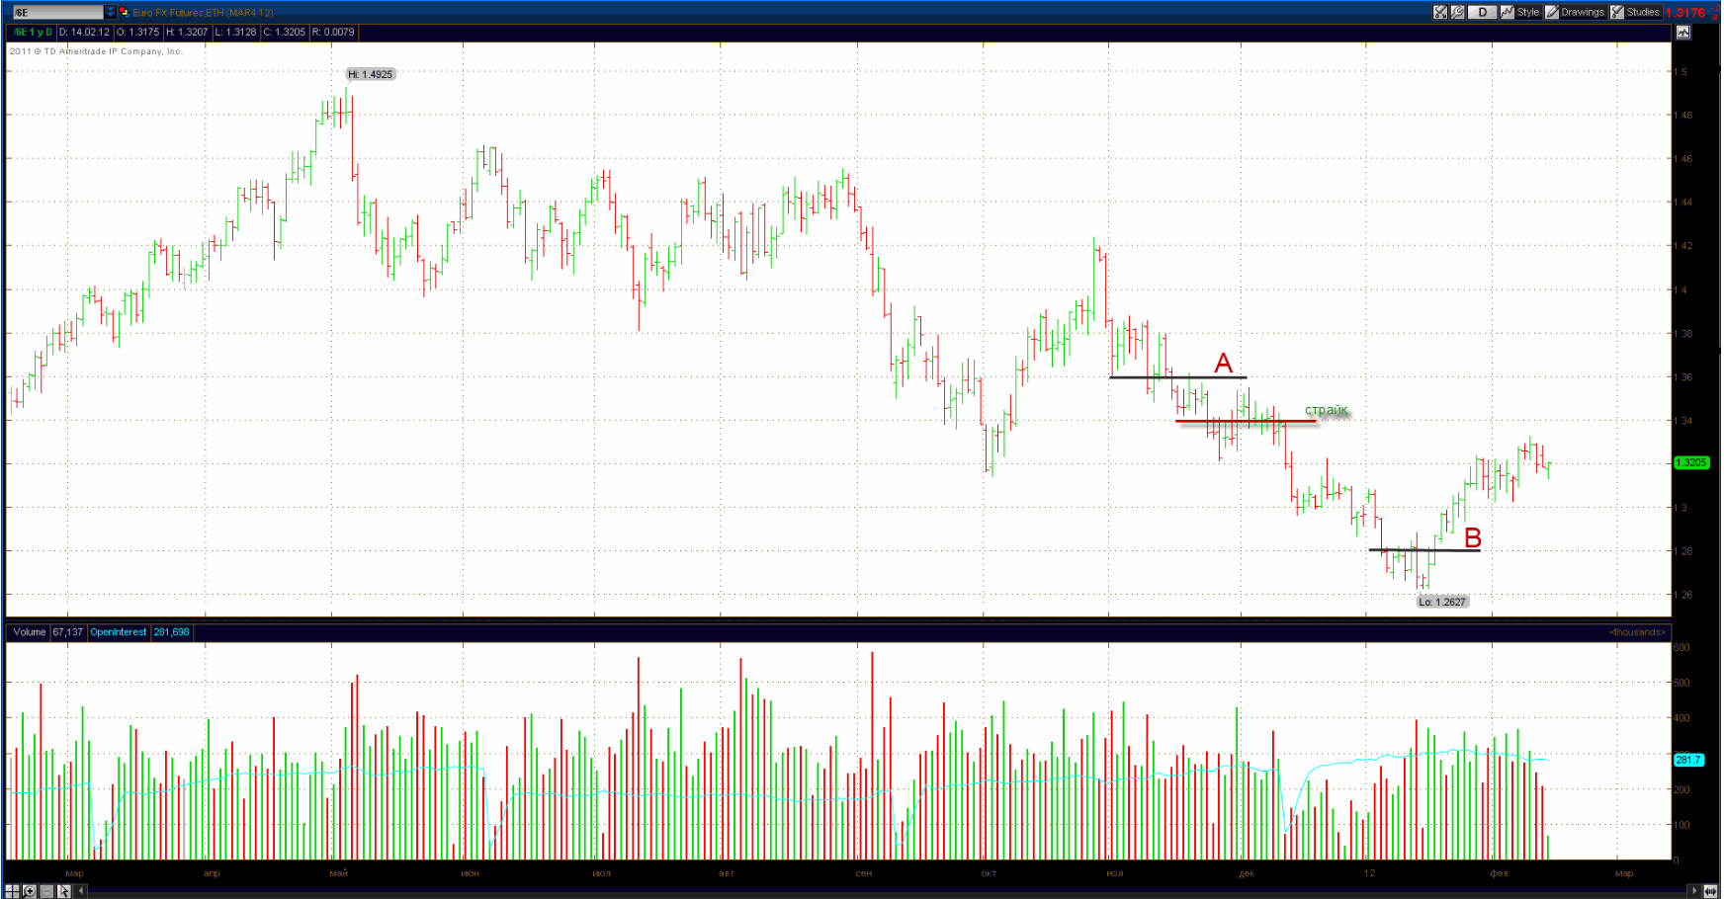Click the OpenInterest study label
Image resolution: width=1724 pixels, height=899 pixels.
click(119, 632)
